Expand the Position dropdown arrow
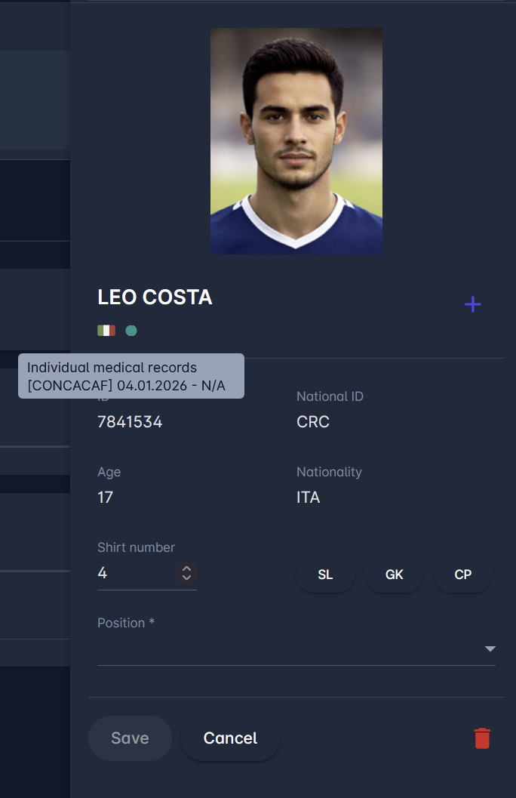516x798 pixels. click(x=490, y=649)
